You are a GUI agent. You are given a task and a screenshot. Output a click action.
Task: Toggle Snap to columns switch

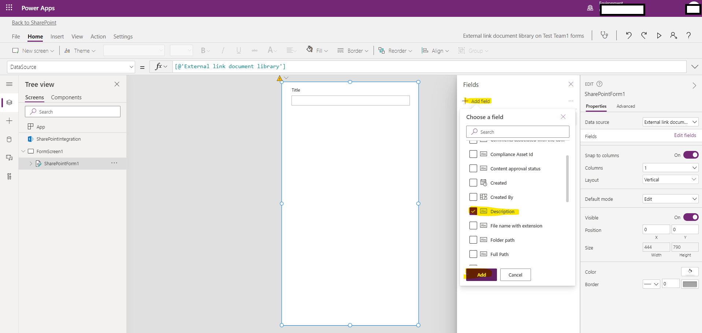[x=691, y=155]
